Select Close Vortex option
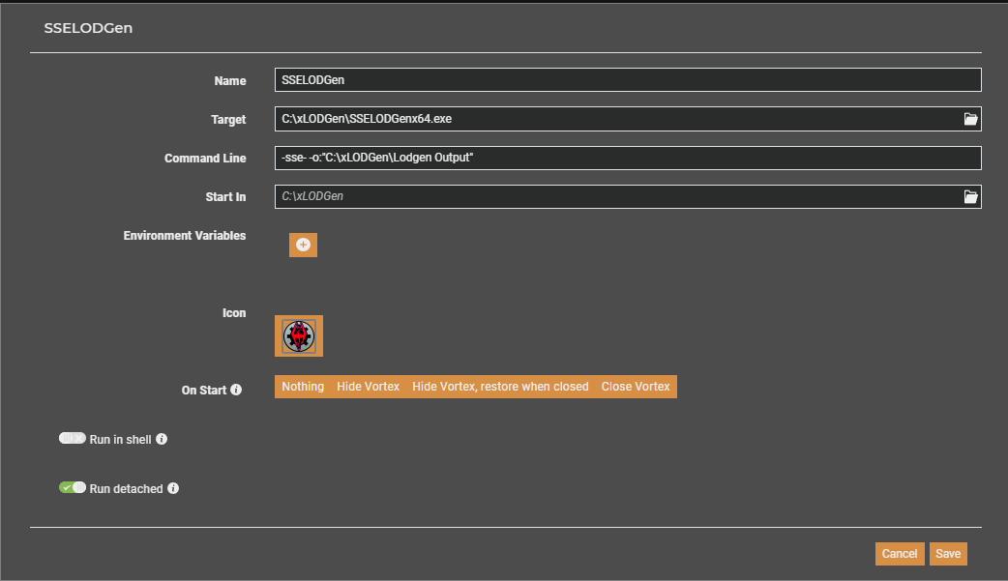 (x=636, y=387)
